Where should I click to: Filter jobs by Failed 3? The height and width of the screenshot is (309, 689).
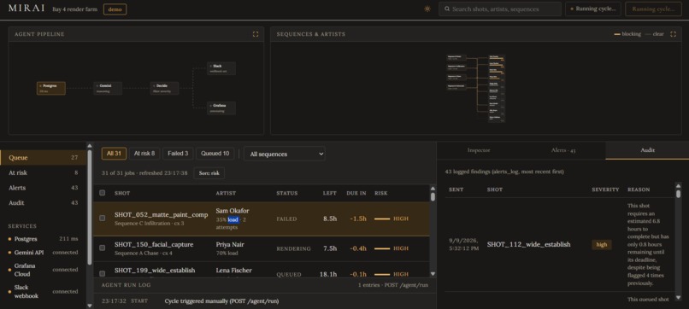coord(178,153)
